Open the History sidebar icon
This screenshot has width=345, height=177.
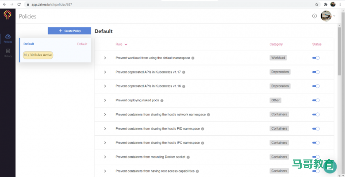(8, 53)
